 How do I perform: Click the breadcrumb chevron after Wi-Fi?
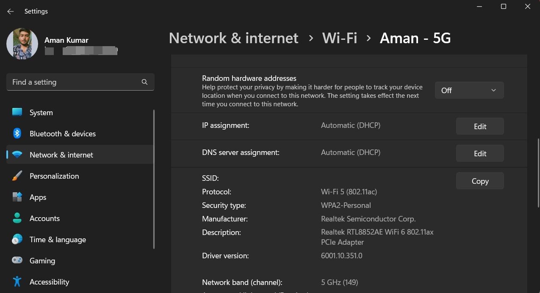click(x=368, y=38)
